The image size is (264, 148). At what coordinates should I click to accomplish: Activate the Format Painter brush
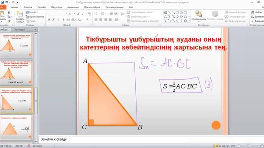tap(9, 21)
